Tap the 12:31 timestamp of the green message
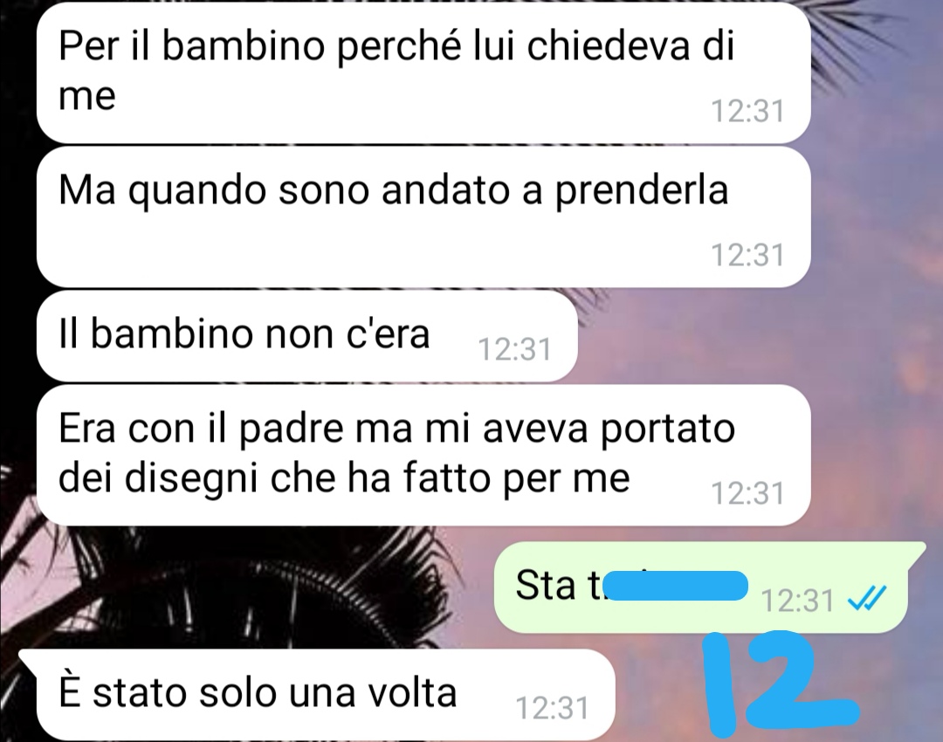 pos(797,600)
